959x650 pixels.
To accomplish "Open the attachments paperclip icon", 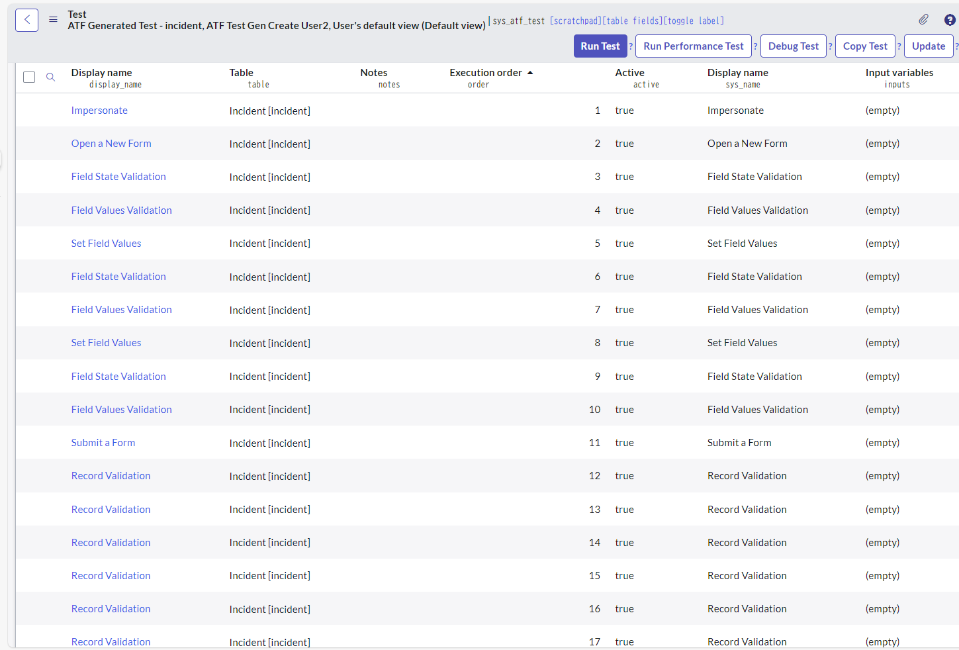I will click(923, 19).
